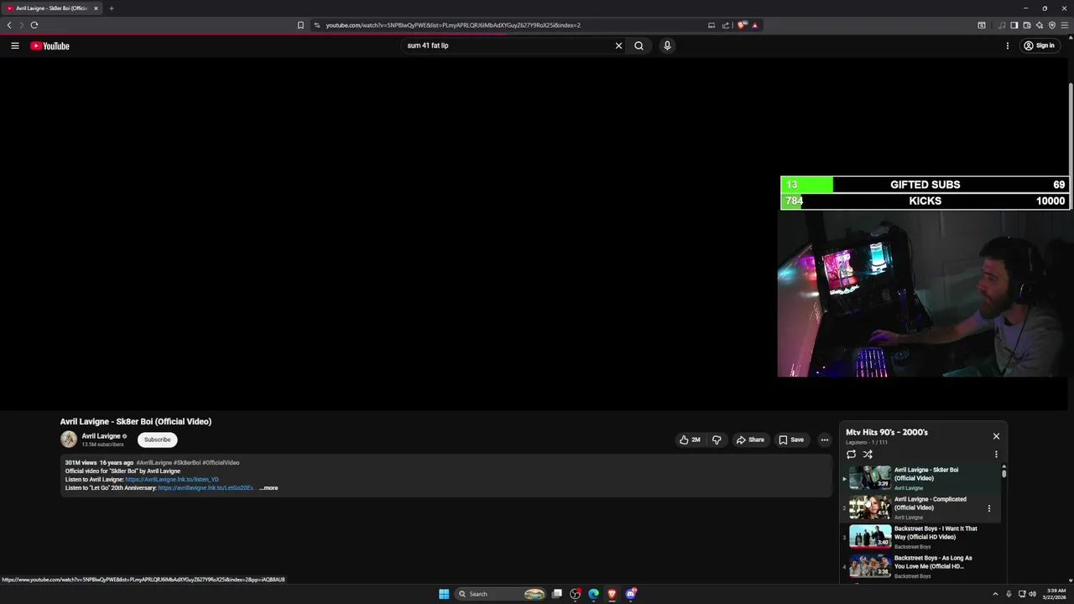Go to the YouTube home logo
Viewport: 1074px width, 604px height.
coord(50,46)
